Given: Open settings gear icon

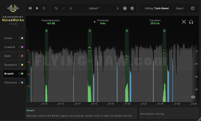Looking at the screenshot, I should click(x=132, y=8).
